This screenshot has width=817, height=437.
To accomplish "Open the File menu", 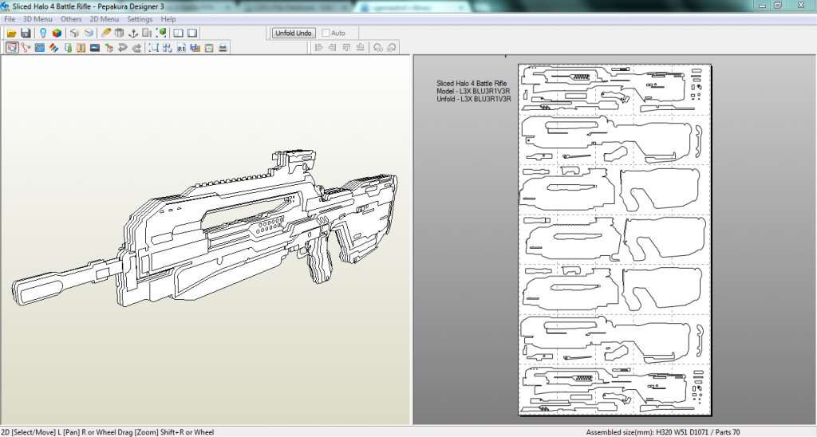I will pyautogui.click(x=10, y=18).
